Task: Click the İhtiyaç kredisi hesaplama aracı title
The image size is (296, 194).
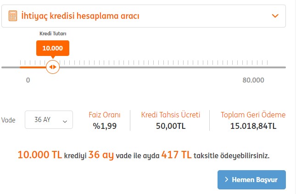Action: [x=80, y=16]
